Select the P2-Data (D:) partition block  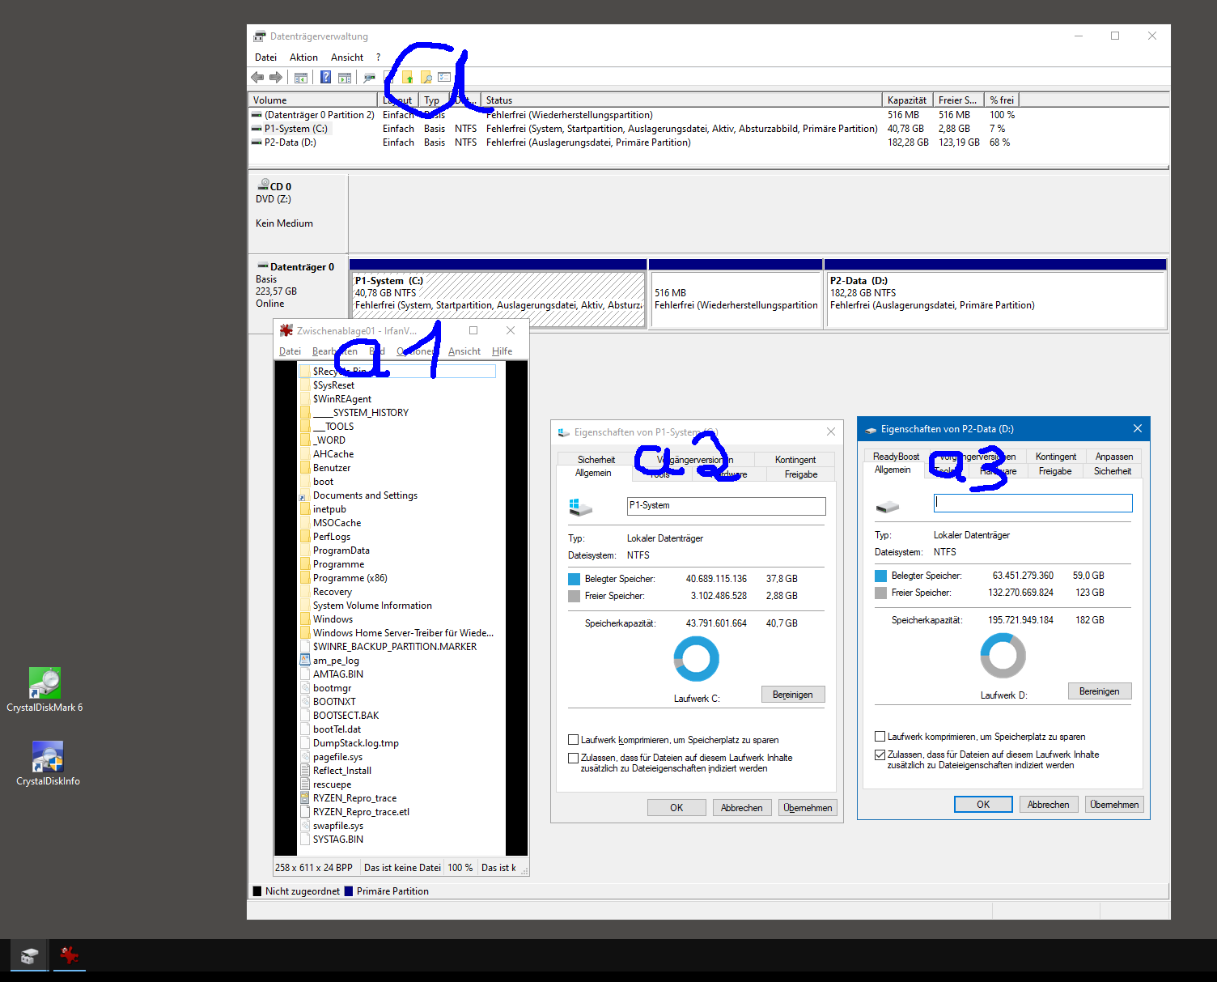pyautogui.click(x=995, y=294)
